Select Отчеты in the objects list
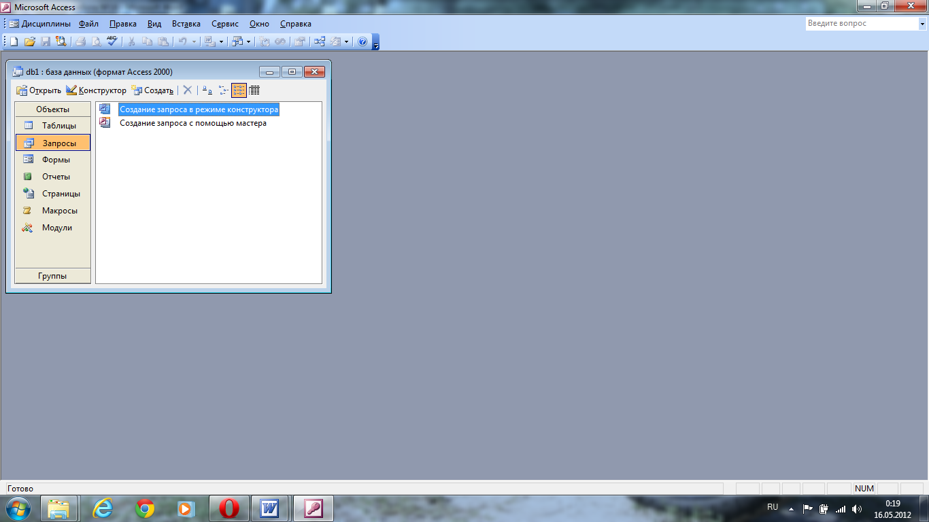 click(x=52, y=177)
